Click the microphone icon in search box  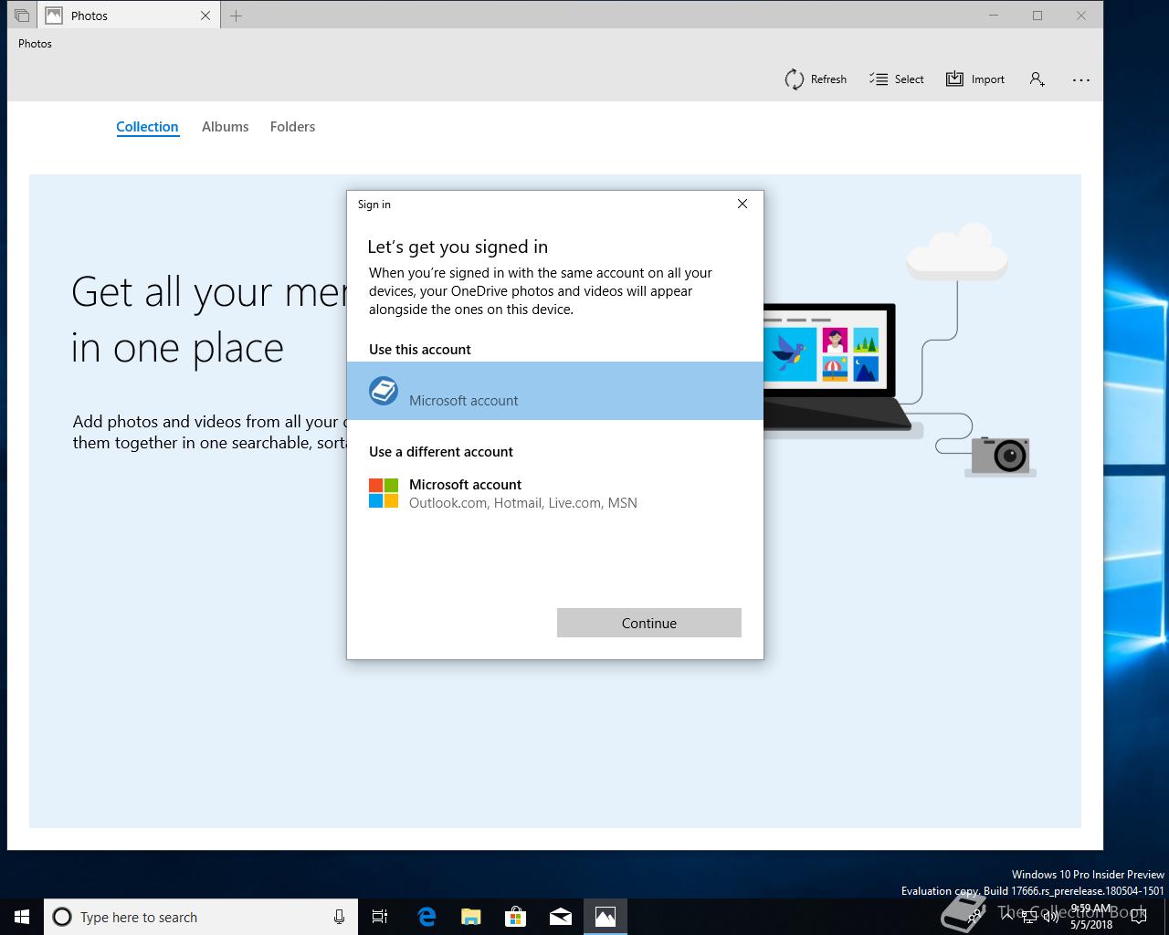(x=339, y=917)
